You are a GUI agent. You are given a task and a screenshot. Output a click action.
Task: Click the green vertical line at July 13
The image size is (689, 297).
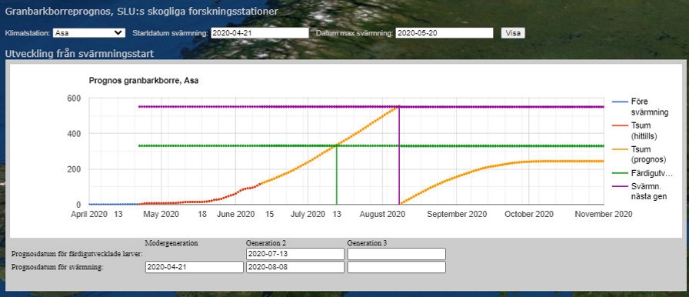(x=337, y=175)
